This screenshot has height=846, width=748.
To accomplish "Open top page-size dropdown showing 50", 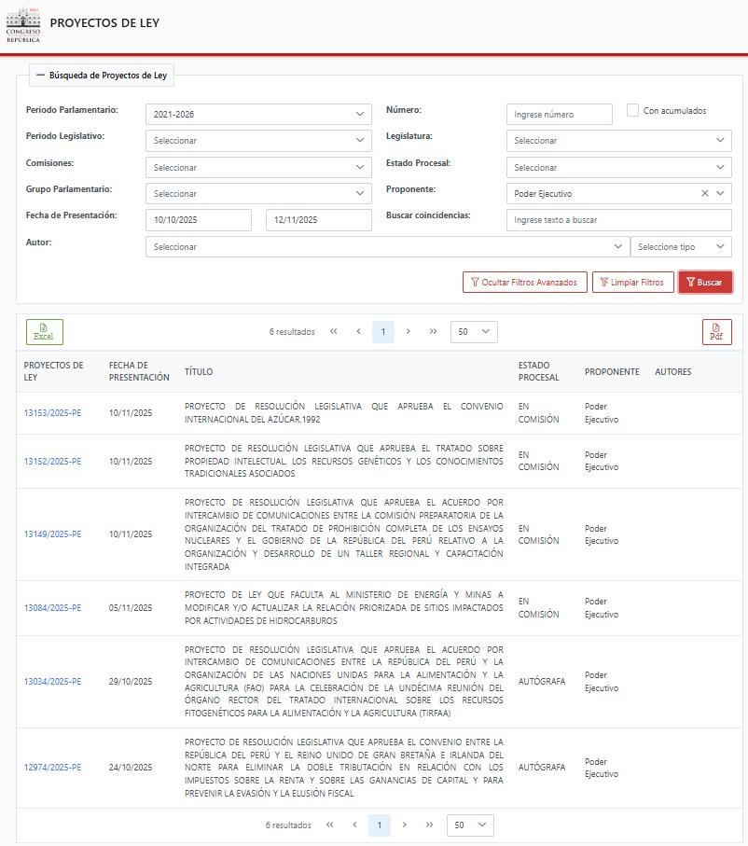I will pyautogui.click(x=474, y=332).
